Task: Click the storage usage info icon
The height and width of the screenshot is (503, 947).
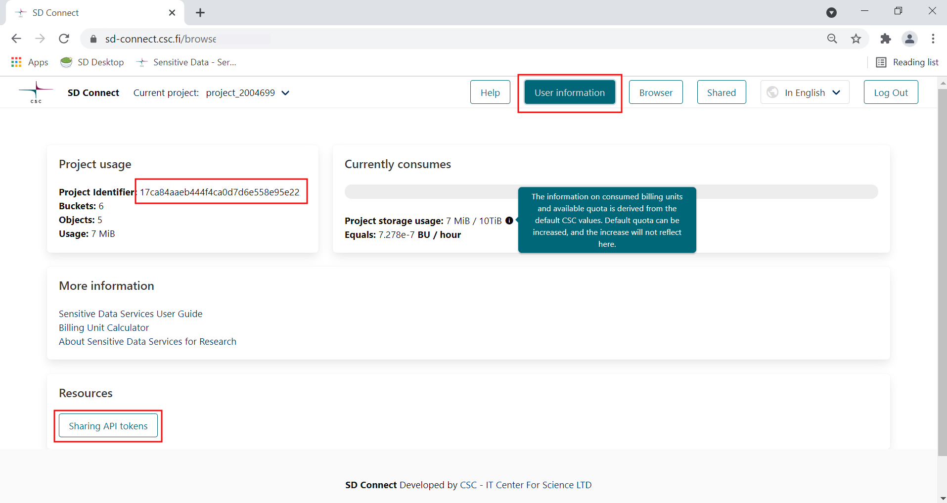Action: coord(509,221)
